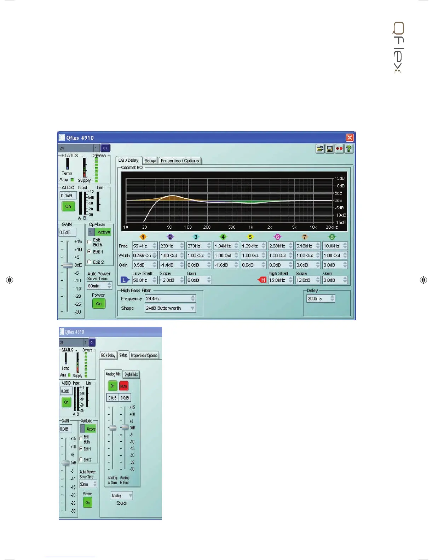Select EQ band 7 tan marker

(x=305, y=237)
